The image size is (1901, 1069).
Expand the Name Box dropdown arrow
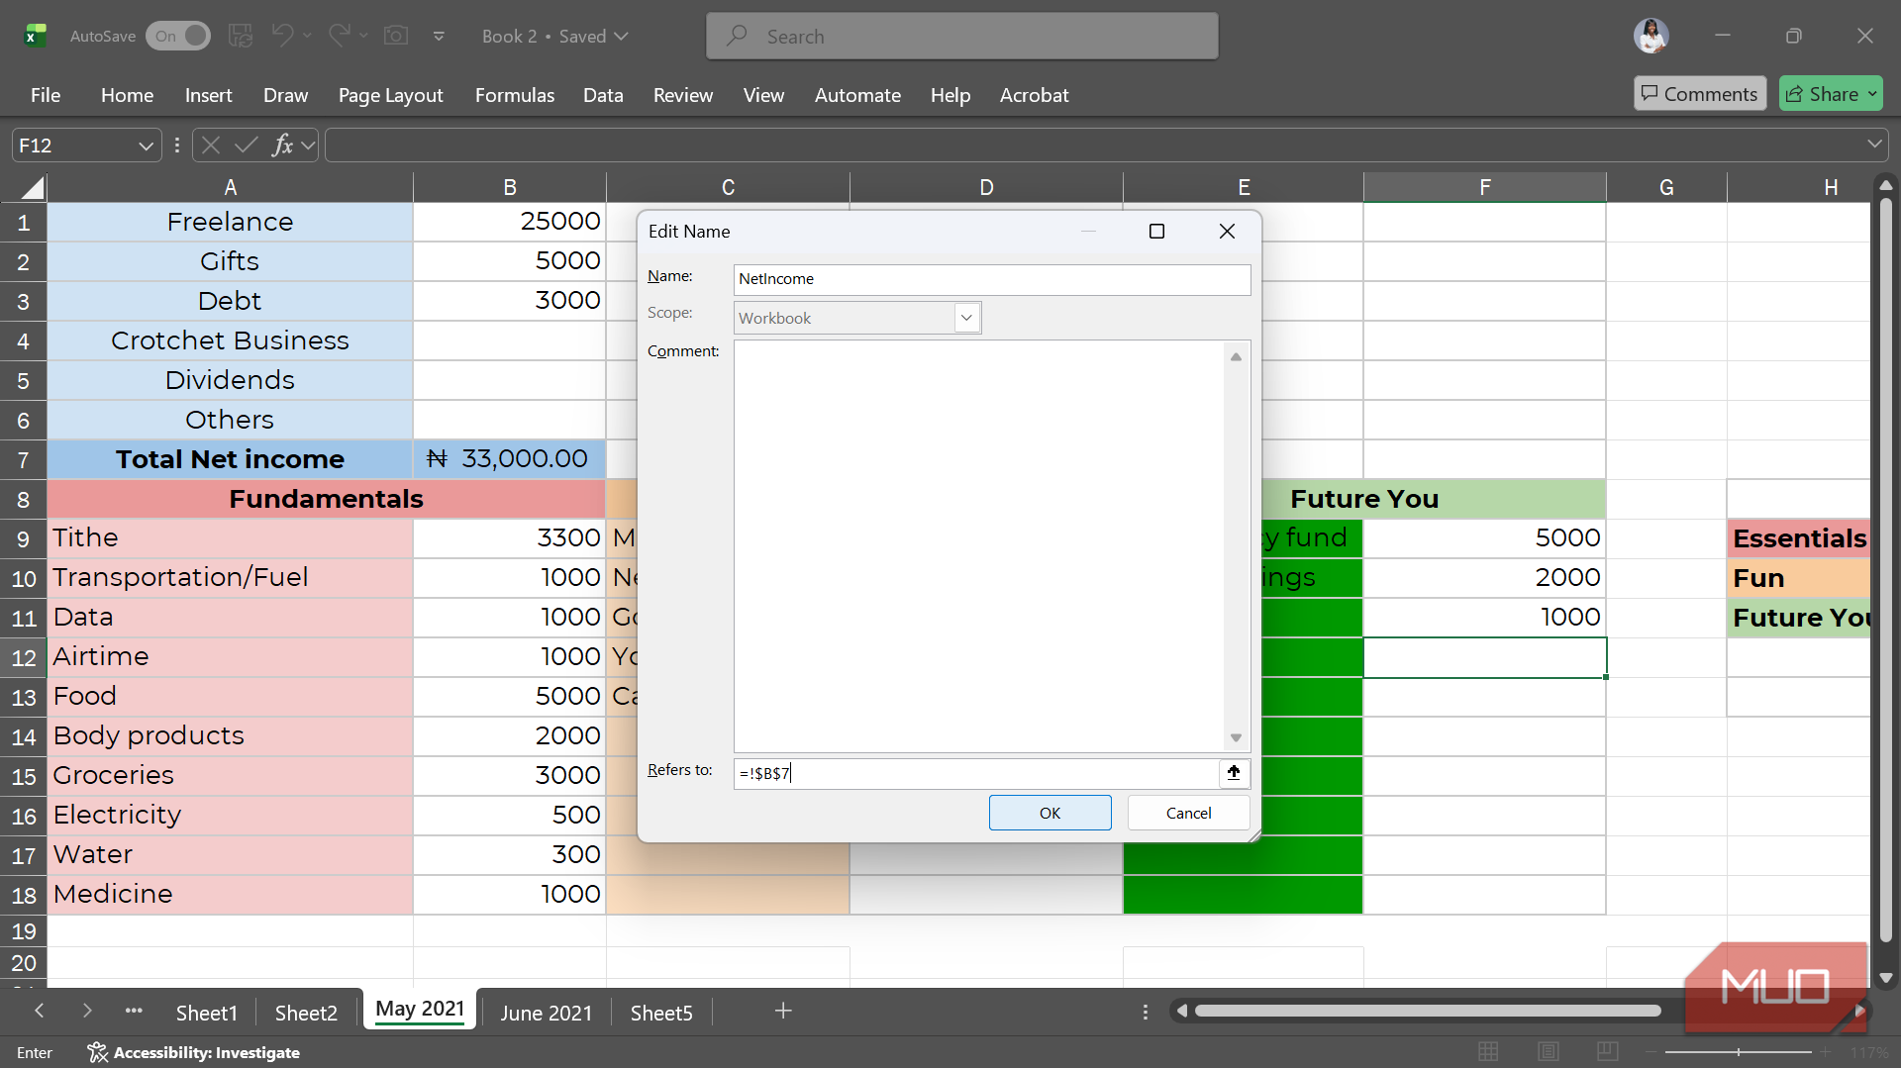[146, 146]
